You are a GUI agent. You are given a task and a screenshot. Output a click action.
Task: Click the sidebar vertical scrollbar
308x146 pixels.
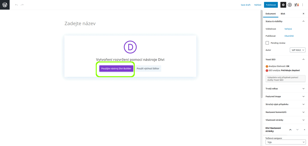(x=261, y=54)
